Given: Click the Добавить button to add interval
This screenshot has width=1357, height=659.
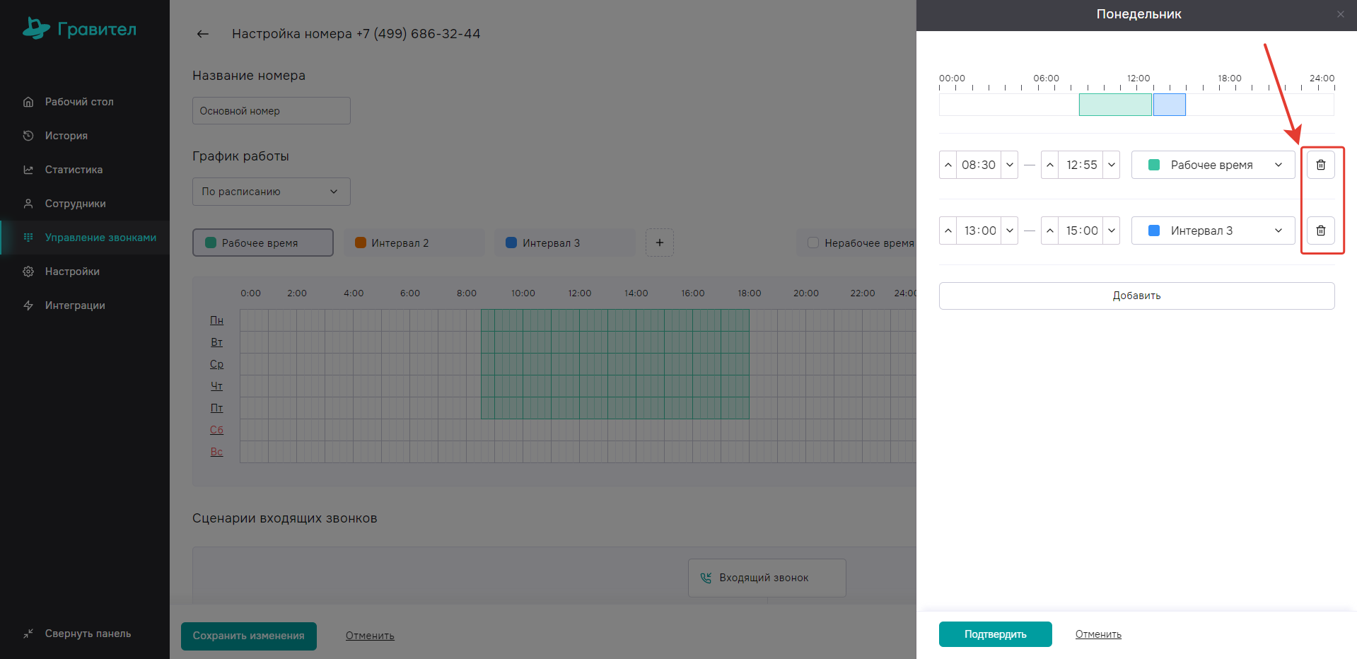Looking at the screenshot, I should [1136, 296].
